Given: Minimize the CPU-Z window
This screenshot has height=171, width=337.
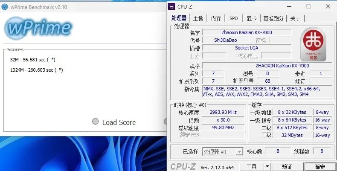Looking at the screenshot, I should point(289,6).
